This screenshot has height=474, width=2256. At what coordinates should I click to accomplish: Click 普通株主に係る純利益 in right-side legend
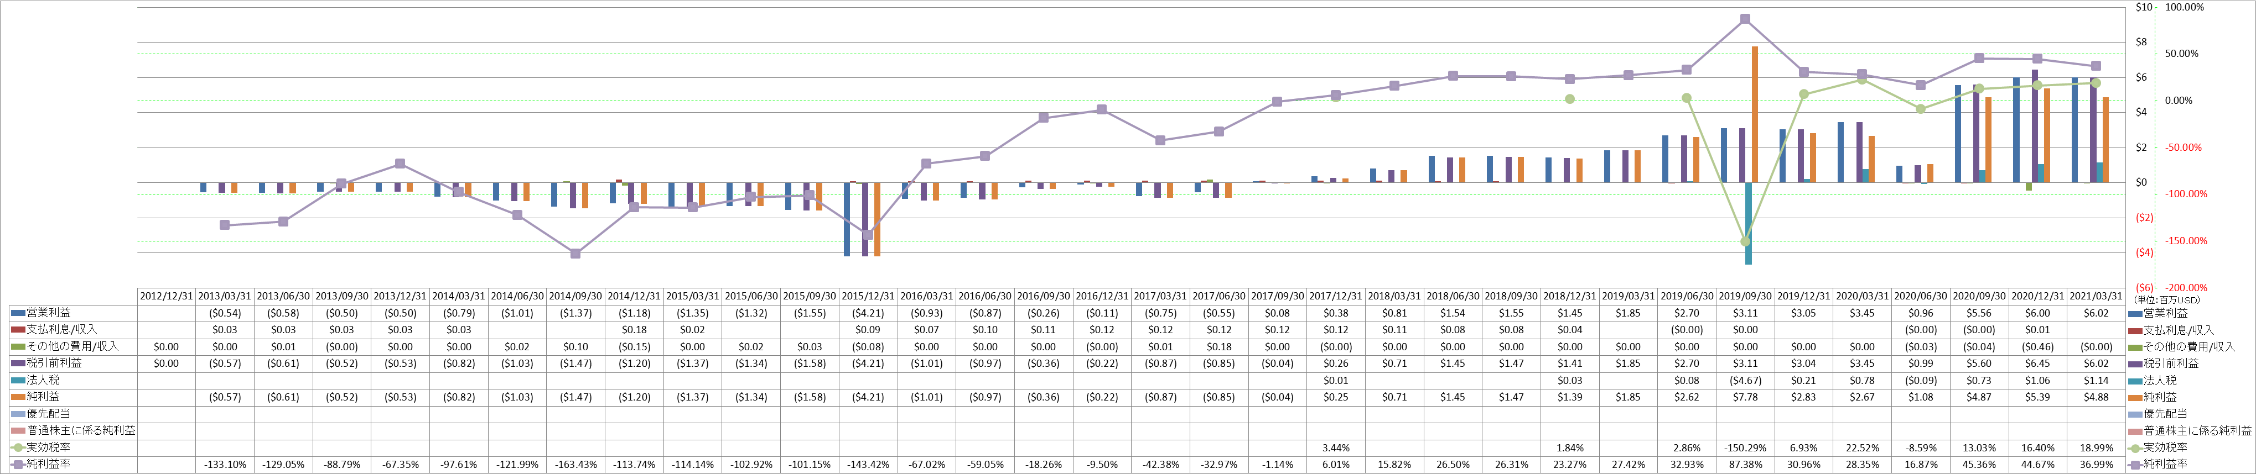[2190, 430]
